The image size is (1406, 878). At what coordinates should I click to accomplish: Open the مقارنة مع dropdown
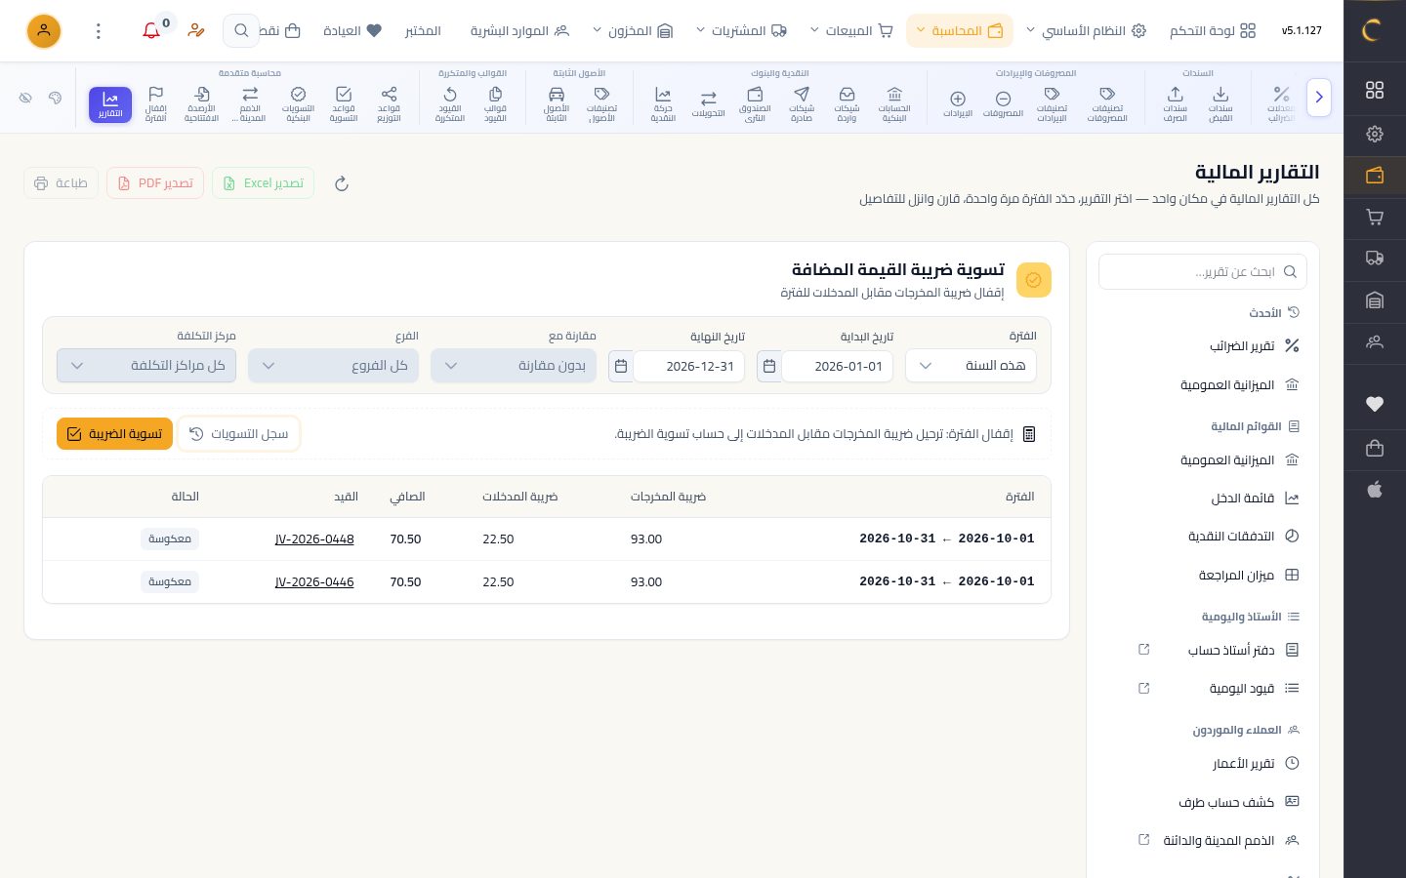tap(514, 366)
